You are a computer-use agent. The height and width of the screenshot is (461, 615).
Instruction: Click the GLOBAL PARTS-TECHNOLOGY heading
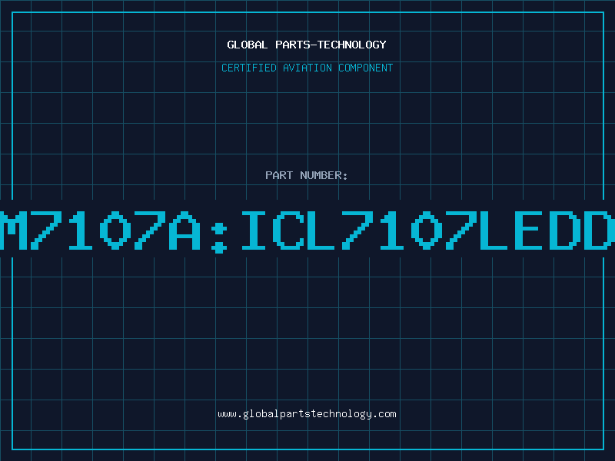(x=307, y=45)
